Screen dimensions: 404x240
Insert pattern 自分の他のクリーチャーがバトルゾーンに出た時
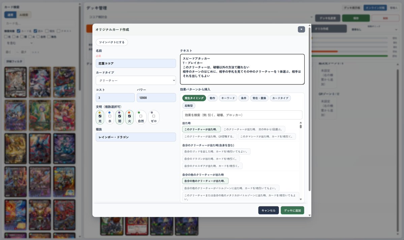click(x=230, y=188)
